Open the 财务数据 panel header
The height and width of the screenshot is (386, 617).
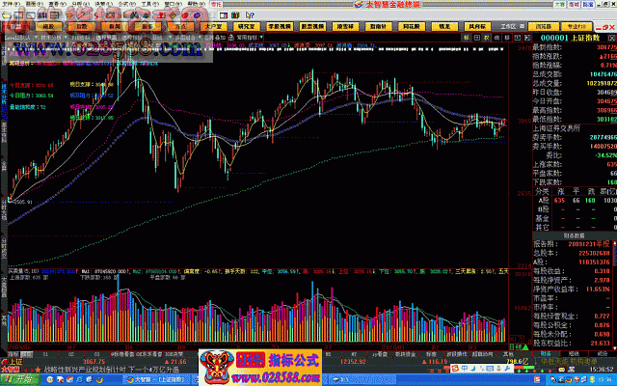574,234
